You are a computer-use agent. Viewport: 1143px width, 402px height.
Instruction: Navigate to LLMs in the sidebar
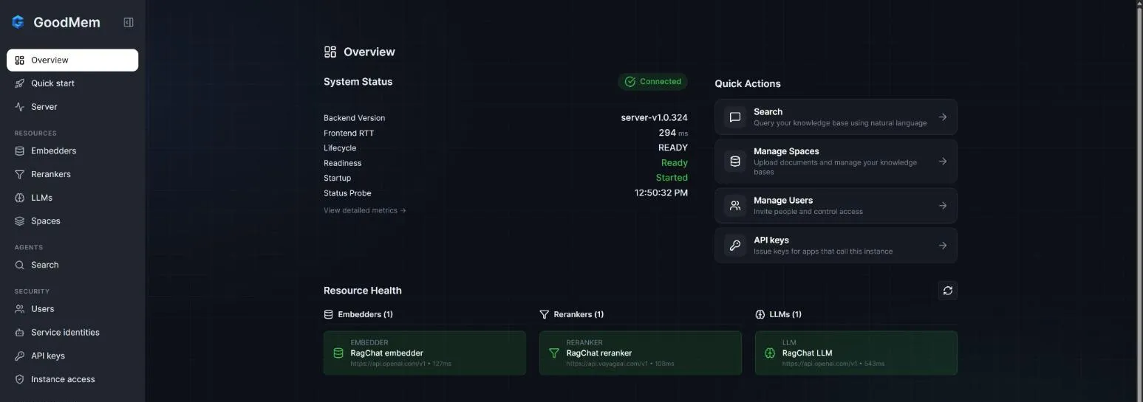click(72, 198)
